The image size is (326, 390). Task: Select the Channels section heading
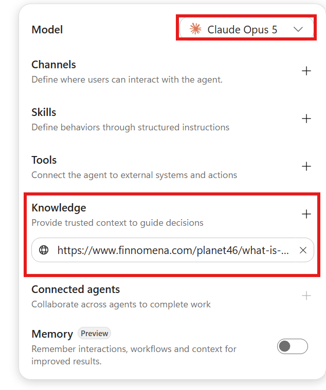(x=53, y=65)
